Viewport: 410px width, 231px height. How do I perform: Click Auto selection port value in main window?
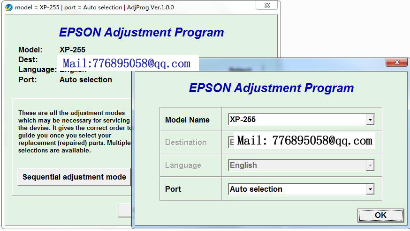tap(86, 79)
